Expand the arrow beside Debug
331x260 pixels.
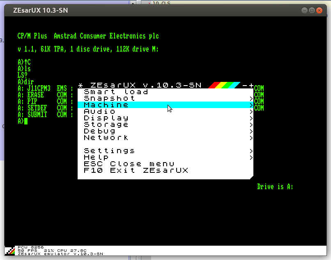click(x=251, y=131)
